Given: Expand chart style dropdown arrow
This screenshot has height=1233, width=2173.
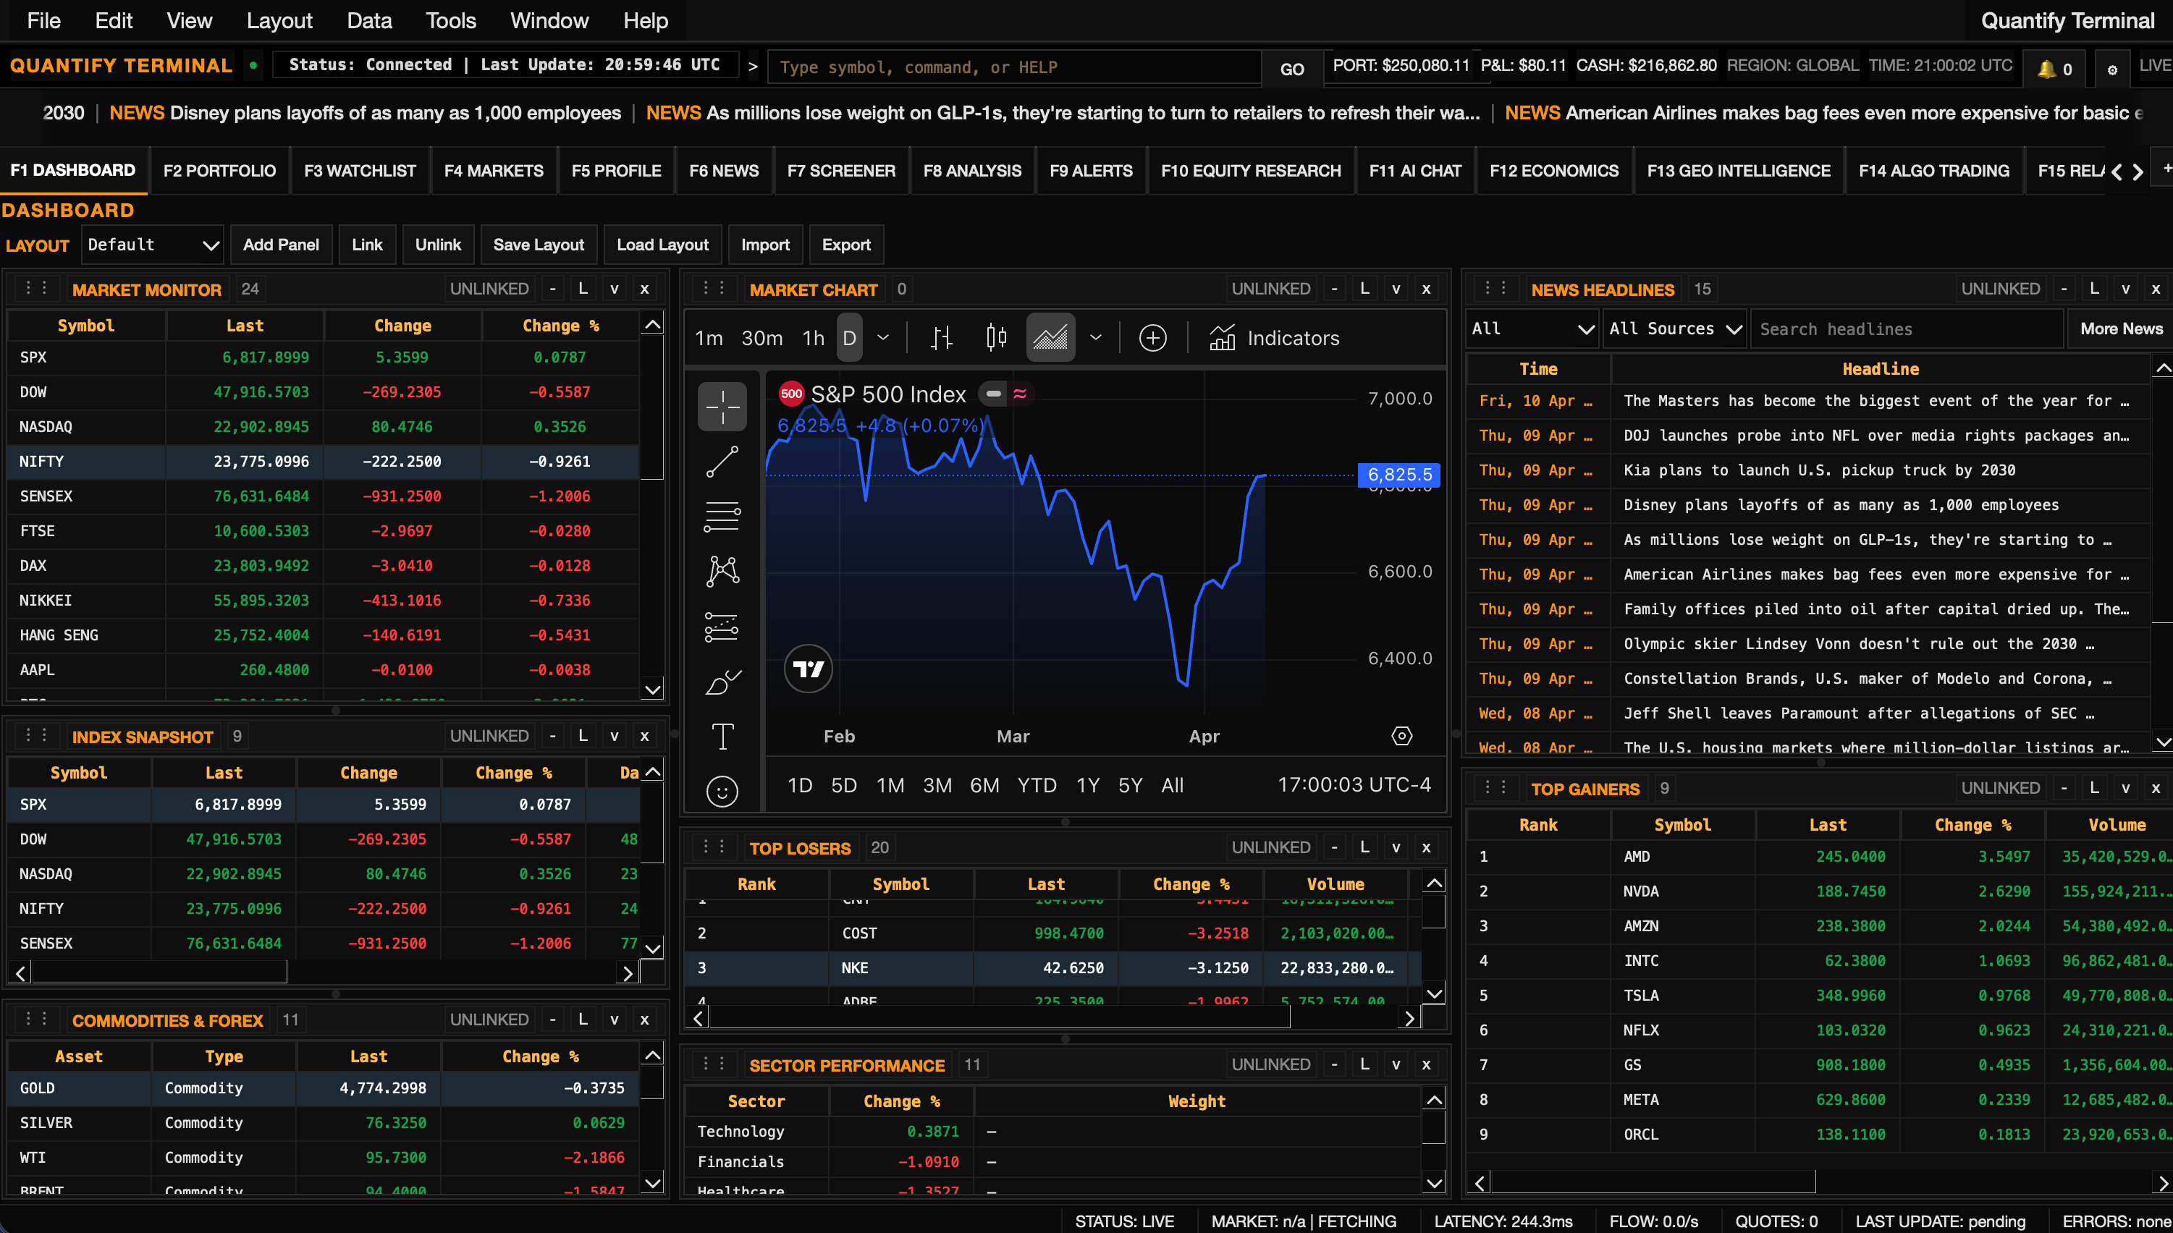Looking at the screenshot, I should (1095, 338).
